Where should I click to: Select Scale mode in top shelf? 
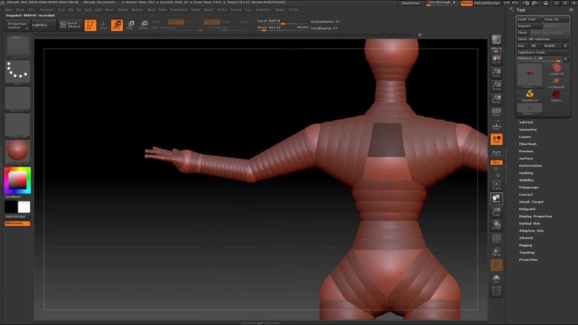tap(130, 25)
